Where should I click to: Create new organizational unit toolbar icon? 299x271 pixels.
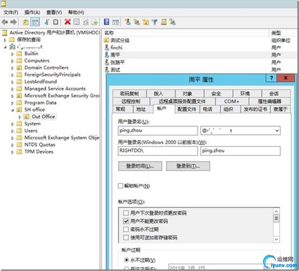tap(146, 22)
